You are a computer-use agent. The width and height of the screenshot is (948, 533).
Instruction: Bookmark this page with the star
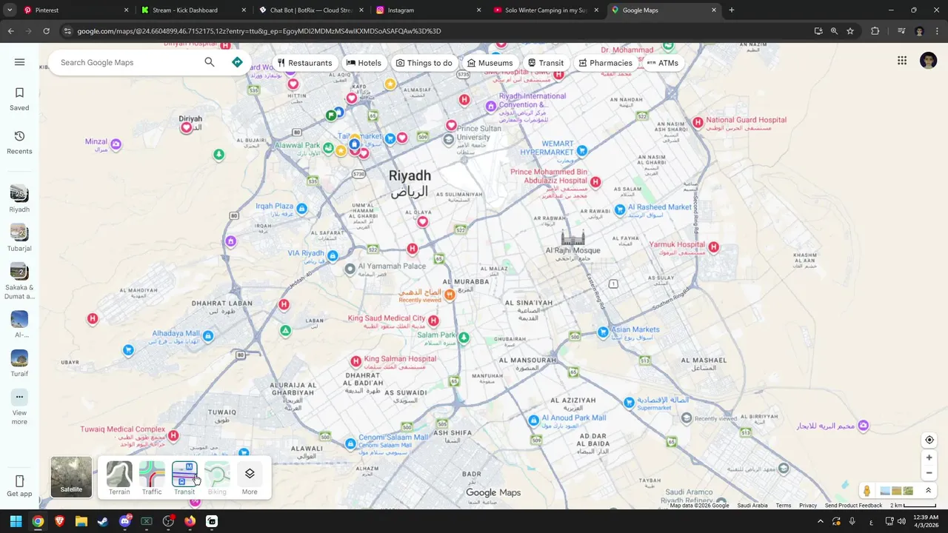point(850,31)
